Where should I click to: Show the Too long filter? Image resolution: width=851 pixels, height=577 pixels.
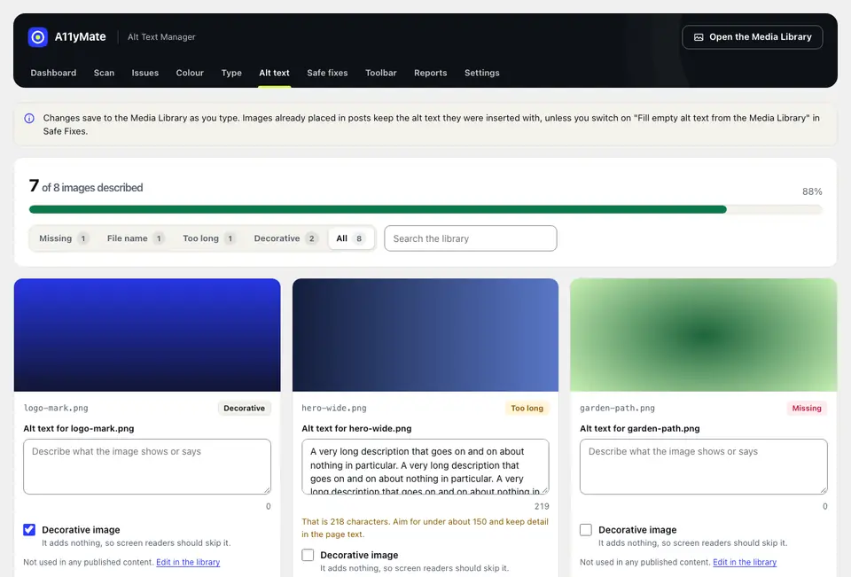click(x=209, y=238)
